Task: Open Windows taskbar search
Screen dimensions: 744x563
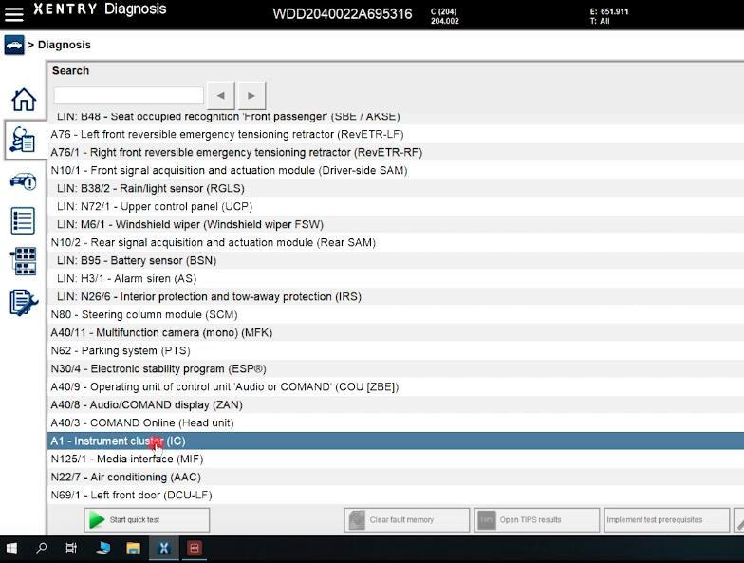Action: click(42, 549)
